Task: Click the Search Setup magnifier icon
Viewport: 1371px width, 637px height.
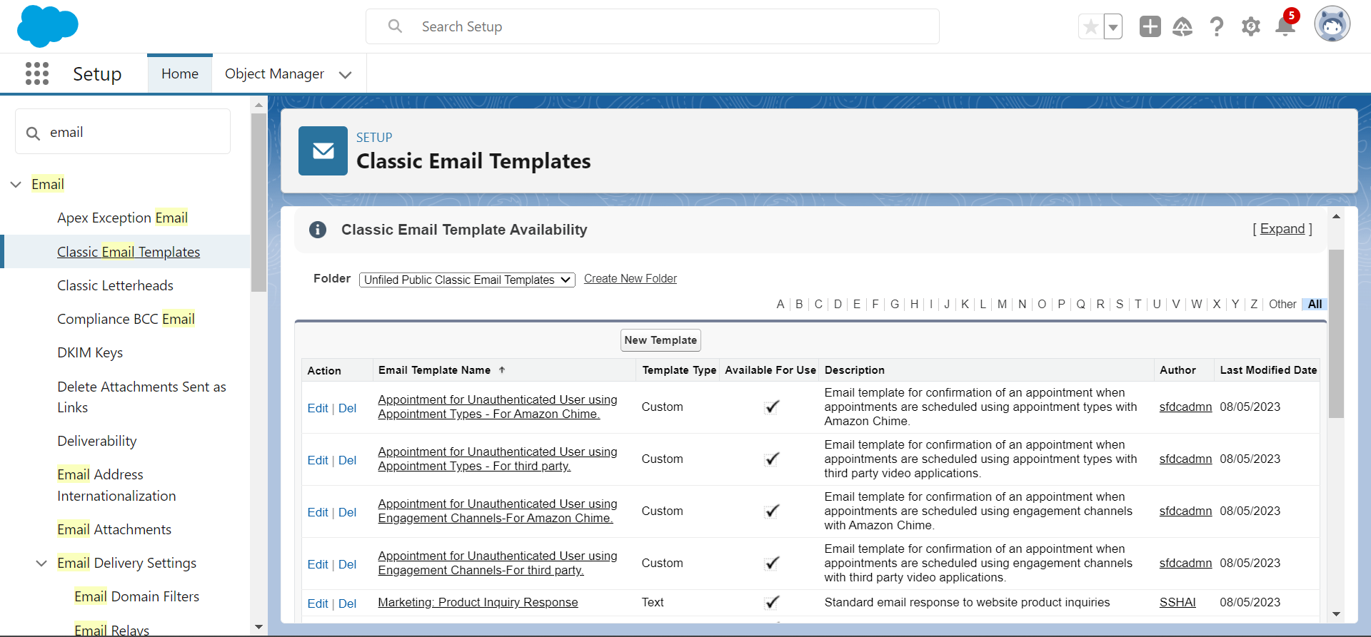Action: point(395,26)
